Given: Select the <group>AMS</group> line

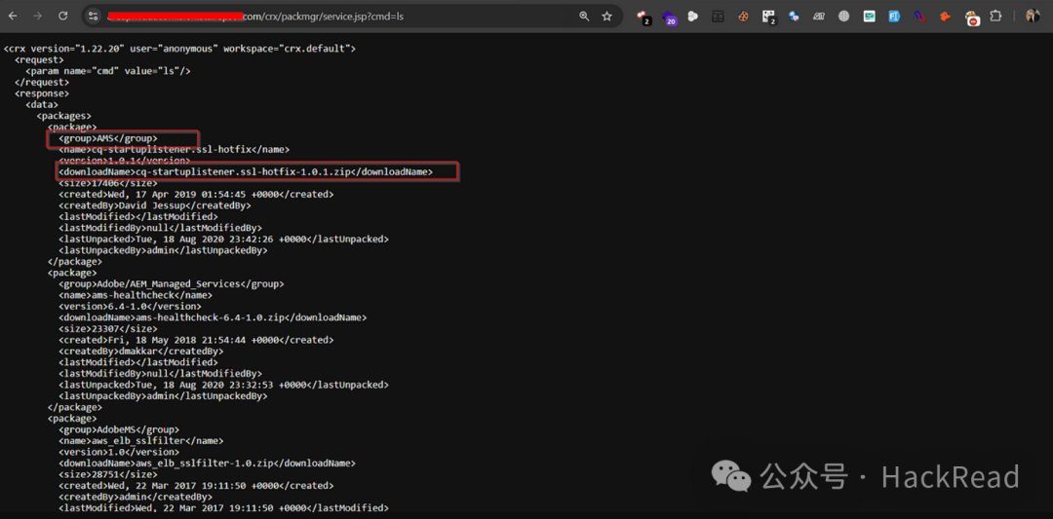Looking at the screenshot, I should (x=107, y=138).
